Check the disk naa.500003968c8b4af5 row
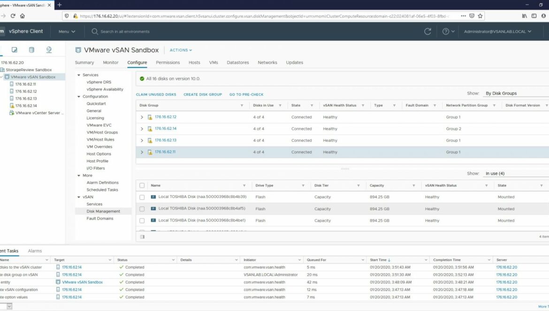Screen dimensions: 549x311 [142, 209]
